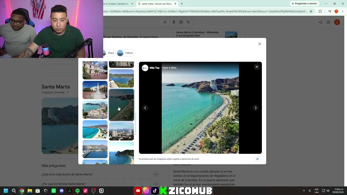Close the Ciudades Capitales tab
This screenshot has width=347, height=195.
coord(132,4)
